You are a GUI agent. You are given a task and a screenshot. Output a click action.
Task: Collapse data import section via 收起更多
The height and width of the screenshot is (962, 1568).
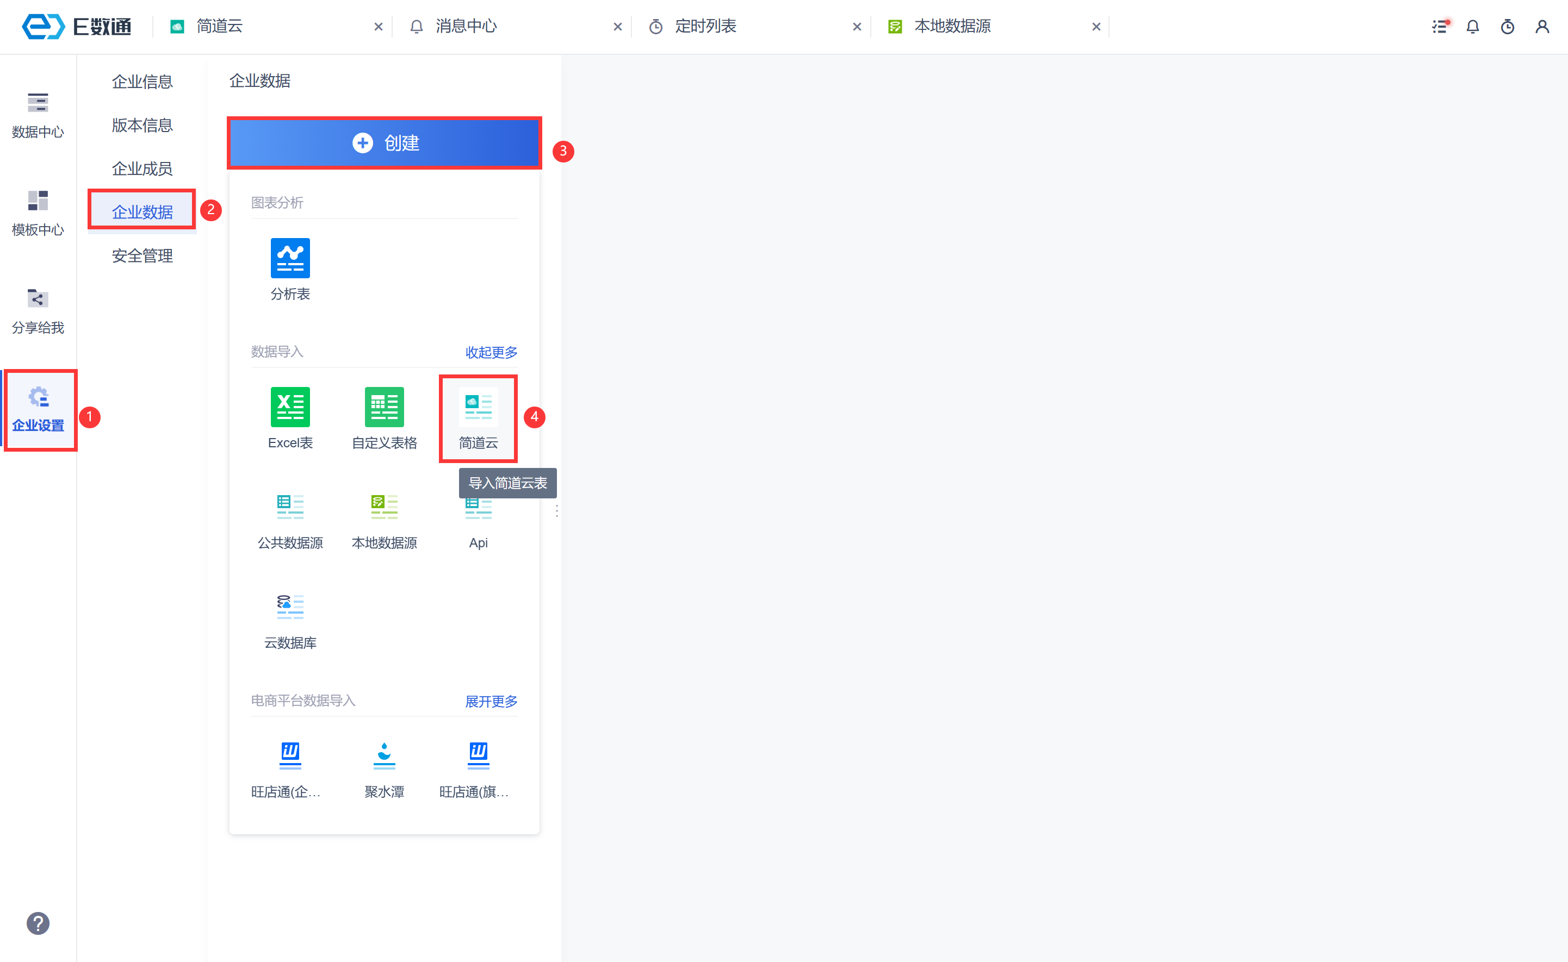(491, 353)
